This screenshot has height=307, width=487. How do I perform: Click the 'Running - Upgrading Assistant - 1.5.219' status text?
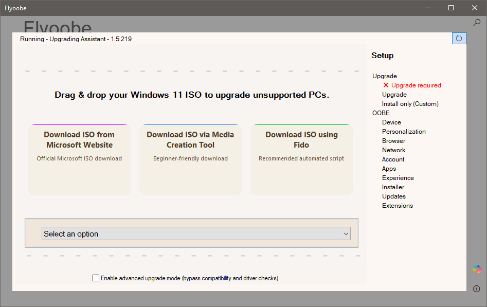[76, 39]
